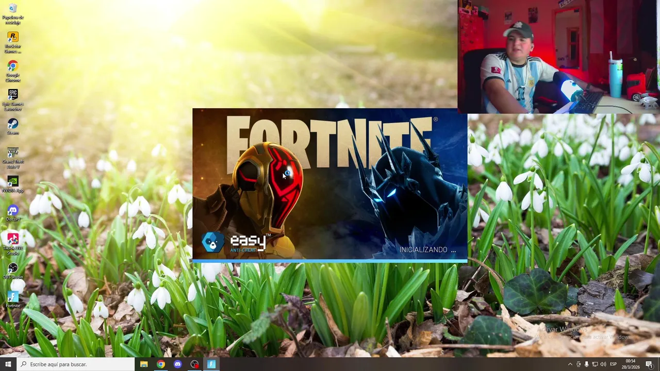Select the OBS Studio desktop shortcut

click(x=13, y=271)
